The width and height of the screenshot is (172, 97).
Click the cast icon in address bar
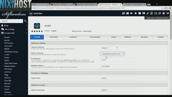[166, 8]
